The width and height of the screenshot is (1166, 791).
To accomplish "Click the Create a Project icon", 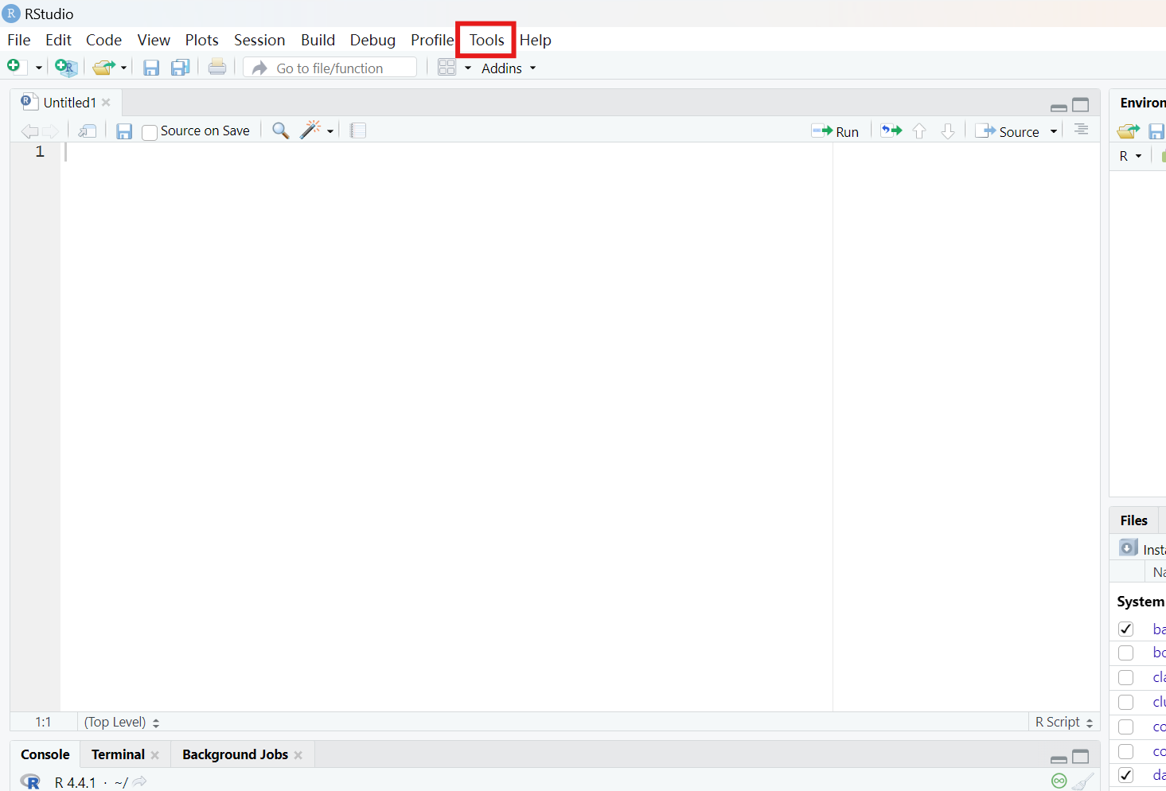I will [x=66, y=68].
